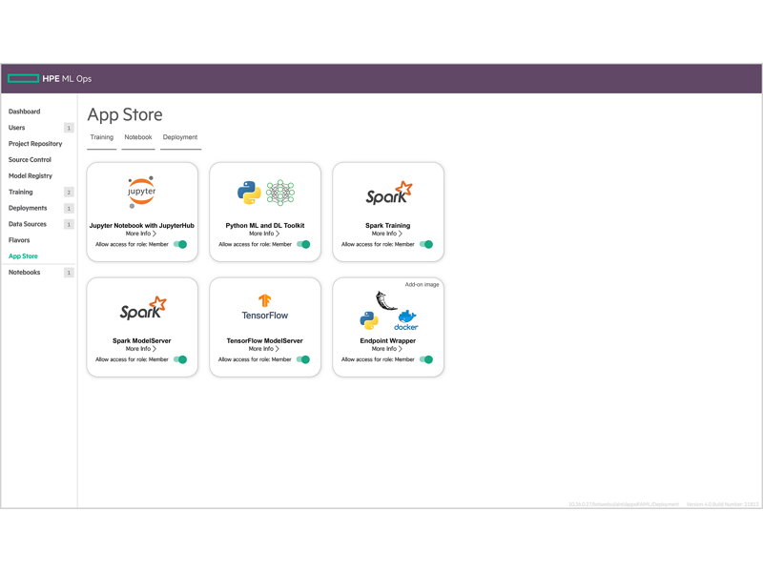Image resolution: width=763 pixels, height=572 pixels.
Task: Click the neural network icon in Toolkit card
Action: (x=280, y=193)
